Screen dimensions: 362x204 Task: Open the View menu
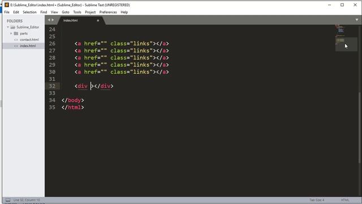(54, 12)
